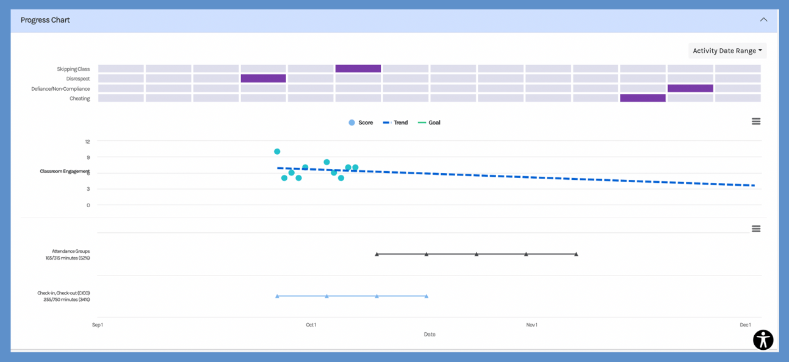Click the purple Skipping Class incident block
The width and height of the screenshot is (789, 362).
(358, 69)
